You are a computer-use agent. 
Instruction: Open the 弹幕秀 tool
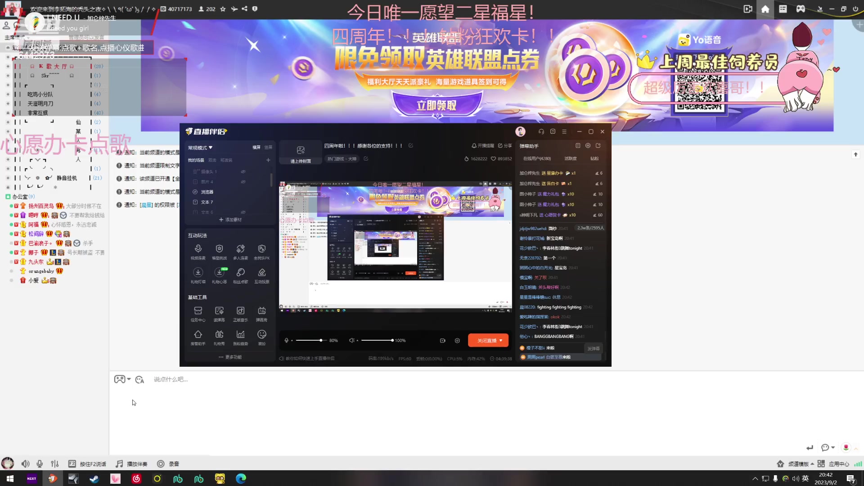click(261, 314)
